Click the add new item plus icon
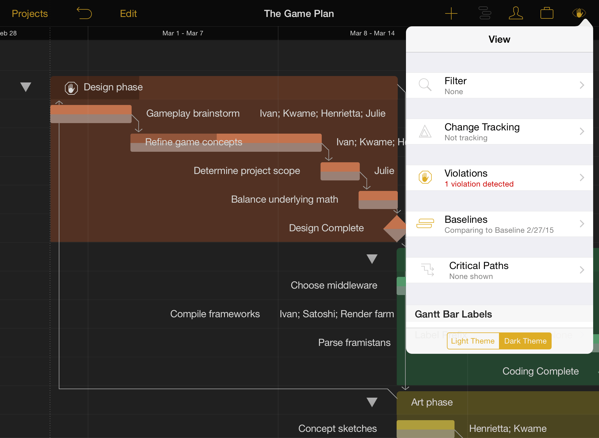 point(450,13)
